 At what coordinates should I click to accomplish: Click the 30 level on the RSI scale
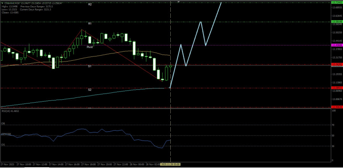pyautogui.click(x=333, y=146)
